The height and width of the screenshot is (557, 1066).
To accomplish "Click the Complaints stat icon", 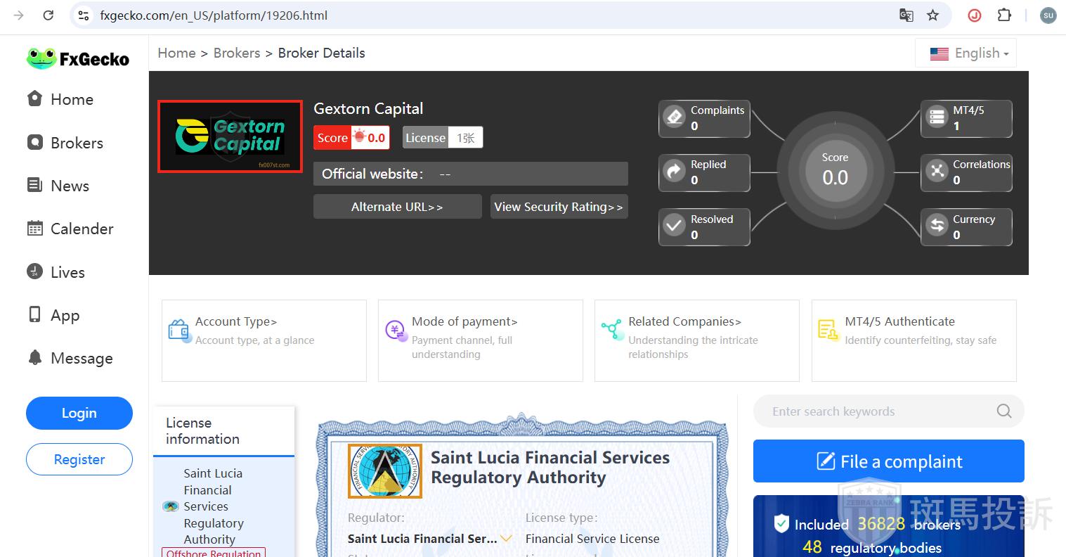I will click(x=675, y=117).
